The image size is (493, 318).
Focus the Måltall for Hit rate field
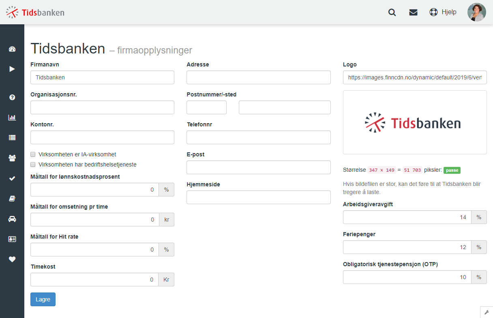[94, 250]
